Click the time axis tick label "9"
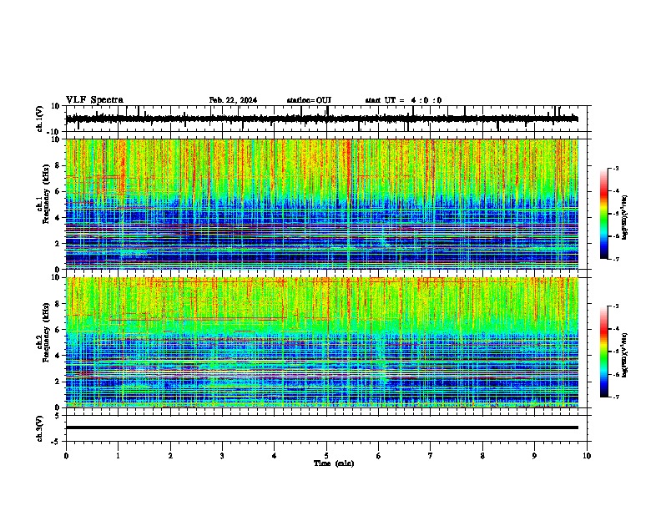Viewport: 661px width, 511px height. (534, 456)
